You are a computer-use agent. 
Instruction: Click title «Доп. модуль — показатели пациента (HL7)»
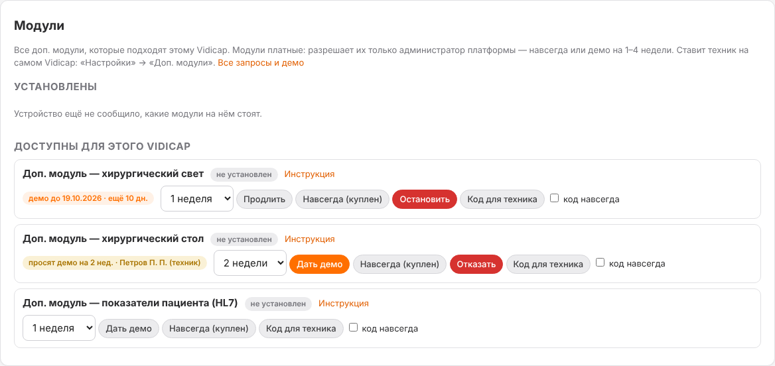point(130,303)
